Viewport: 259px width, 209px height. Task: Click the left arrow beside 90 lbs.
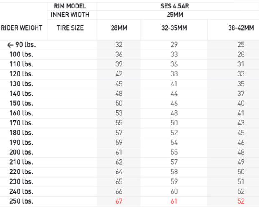(10, 45)
